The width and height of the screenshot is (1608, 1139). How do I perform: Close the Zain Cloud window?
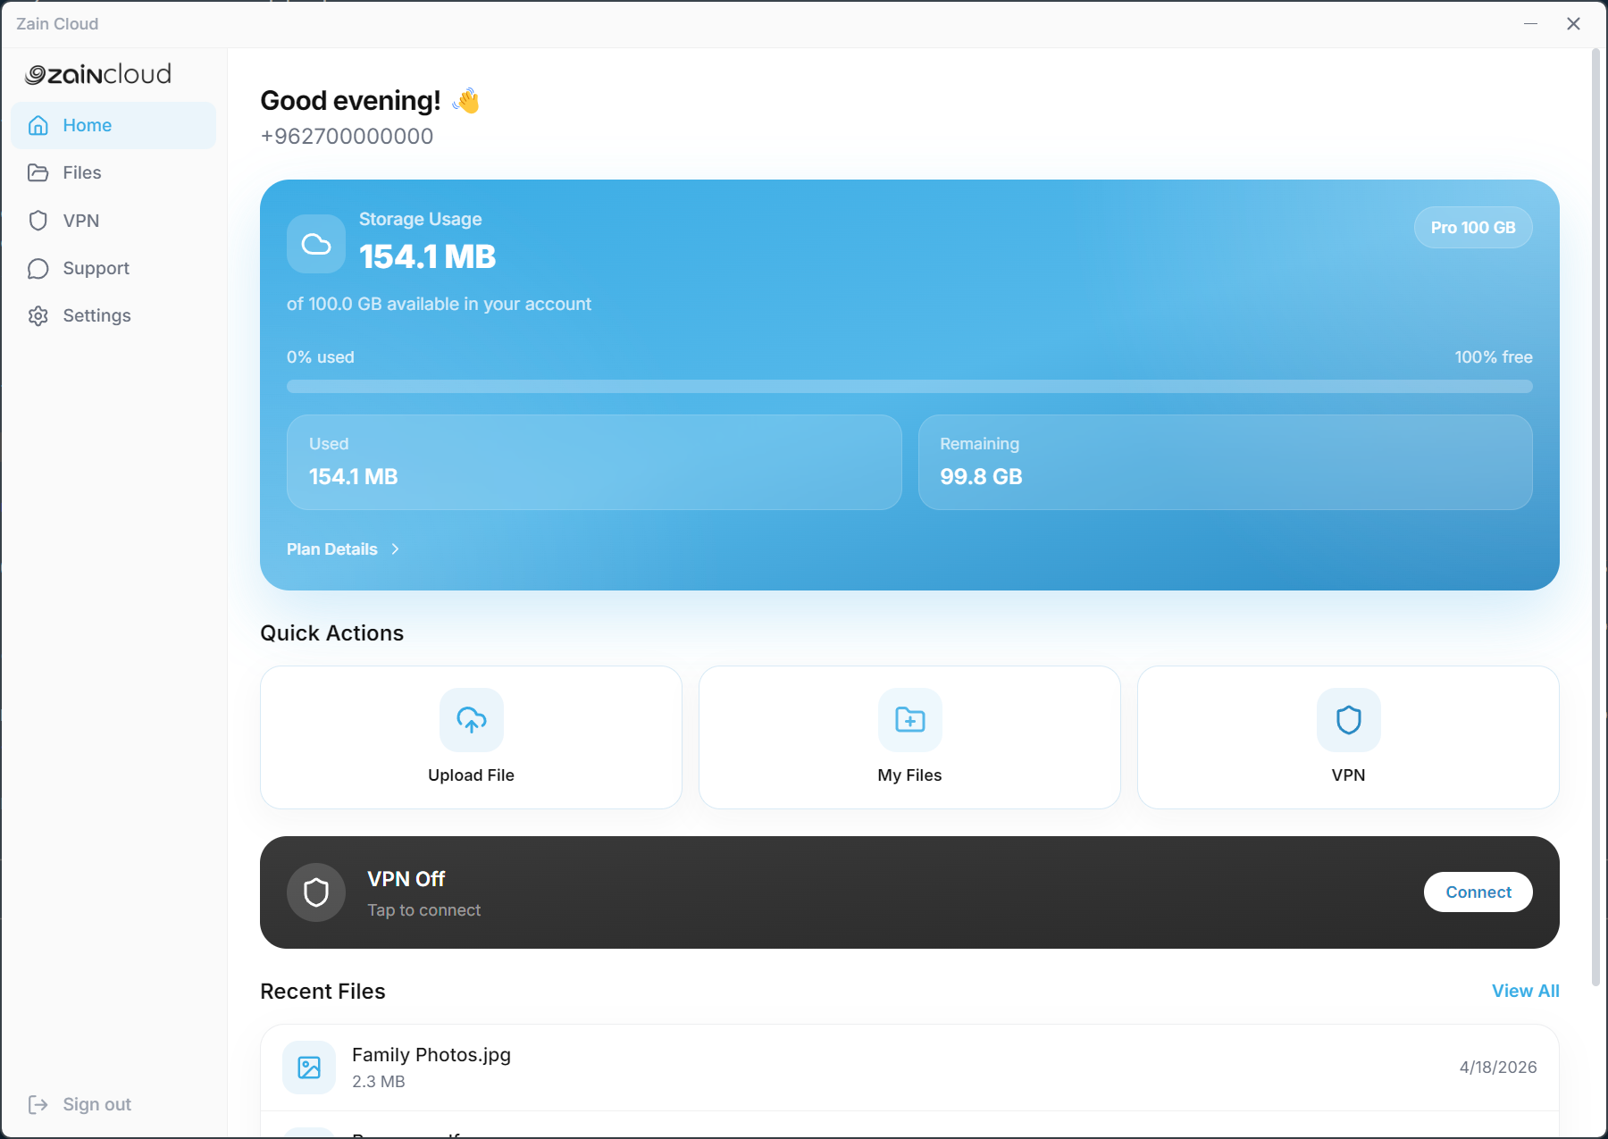click(x=1574, y=24)
